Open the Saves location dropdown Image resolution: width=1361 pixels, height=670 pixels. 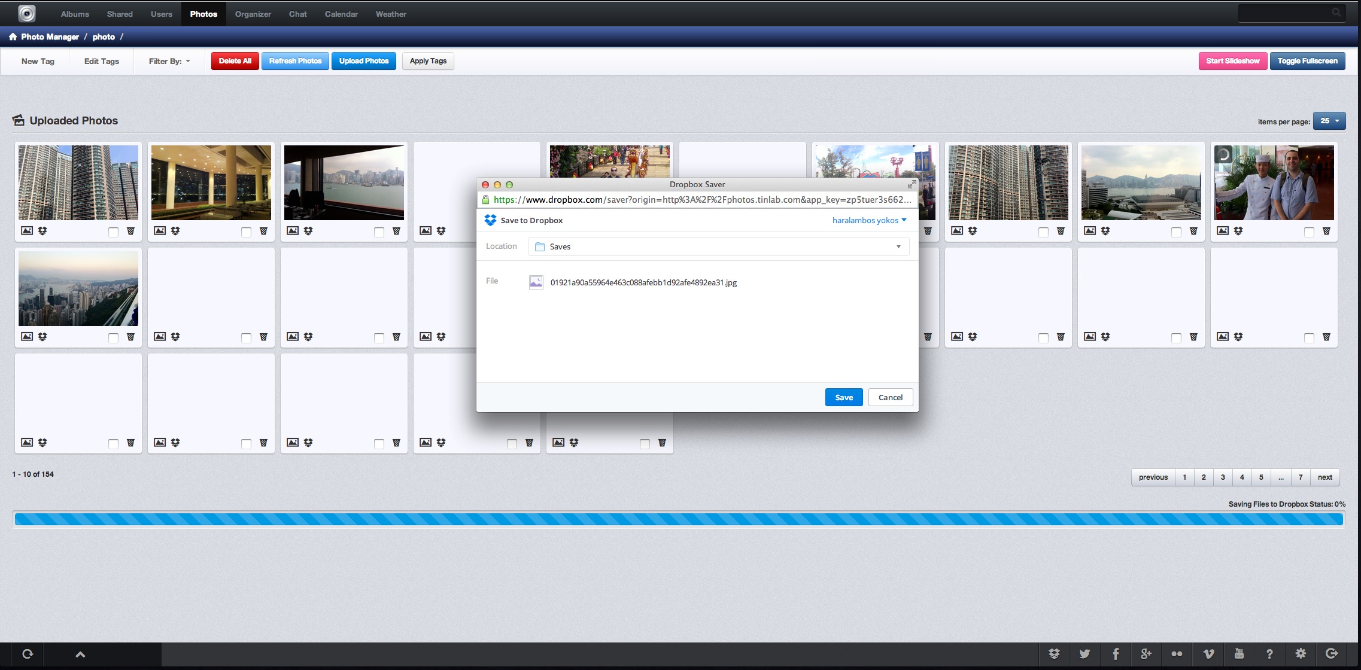tap(719, 246)
